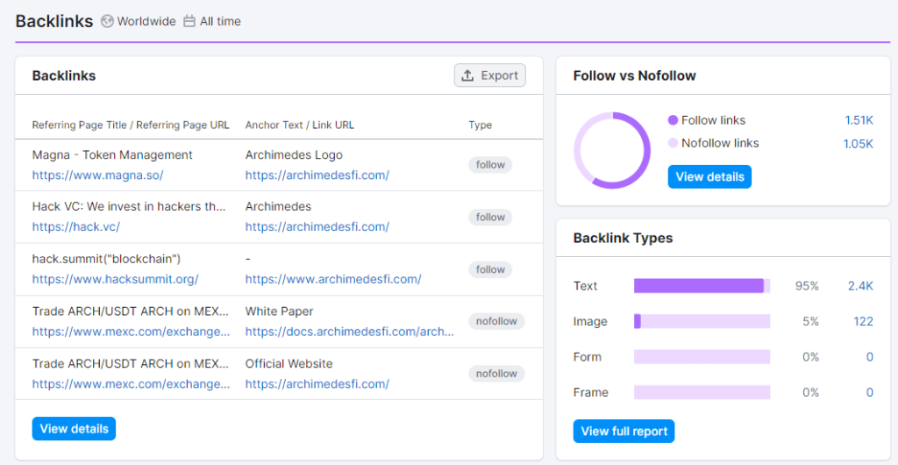This screenshot has width=898, height=465.
Task: Open archimedesfi.com link under Archimedes Logo
Action: 317,175
